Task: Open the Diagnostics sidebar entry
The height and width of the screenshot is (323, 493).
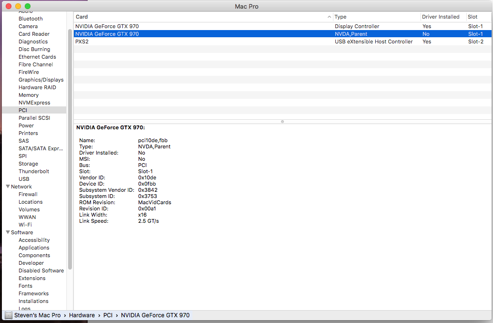Action: (x=33, y=42)
